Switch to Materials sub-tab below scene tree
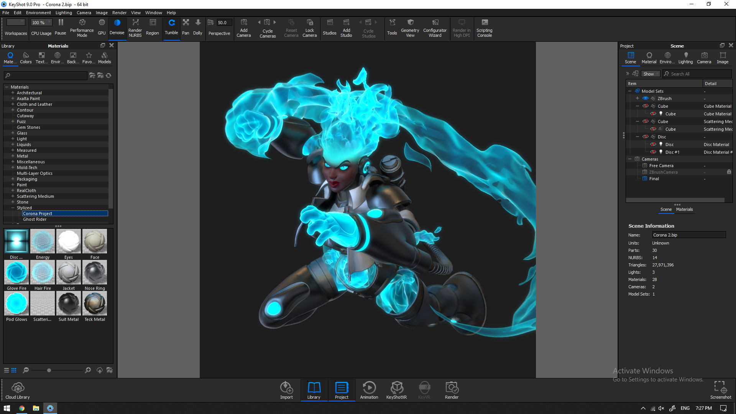Screen dimensions: 736x414 pyautogui.click(x=684, y=209)
